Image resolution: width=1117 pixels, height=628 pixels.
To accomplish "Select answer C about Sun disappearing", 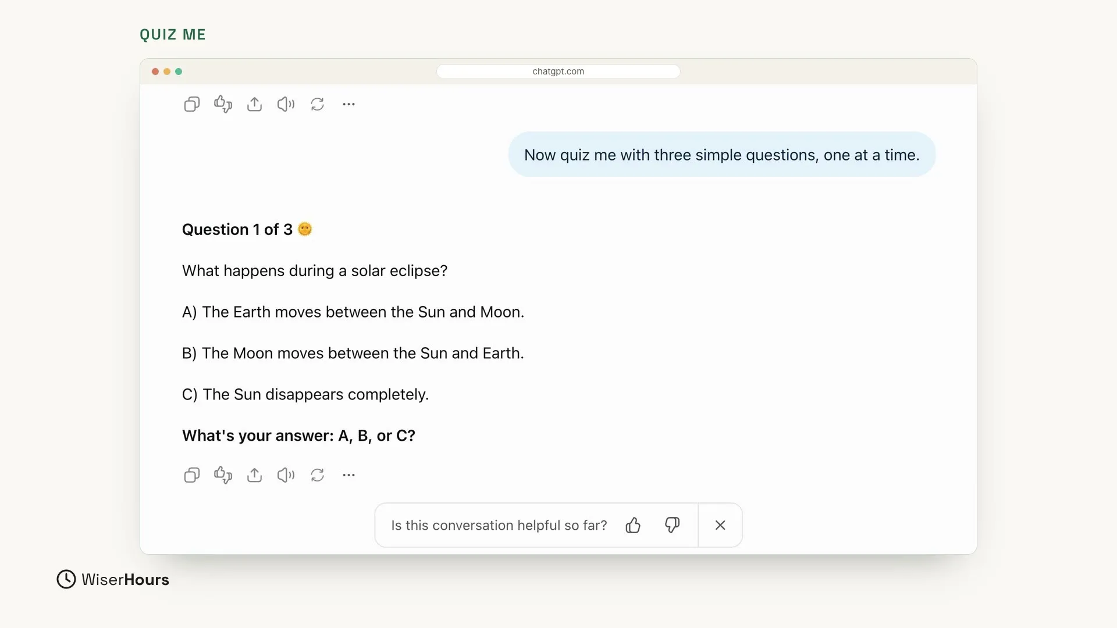I will click(305, 394).
